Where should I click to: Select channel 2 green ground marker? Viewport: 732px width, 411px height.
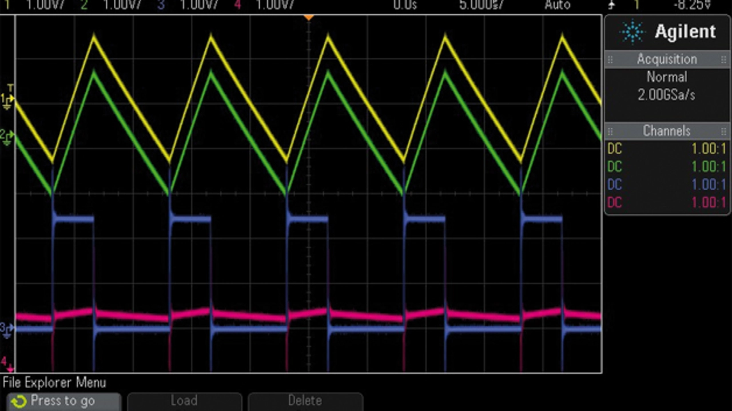tap(7, 137)
